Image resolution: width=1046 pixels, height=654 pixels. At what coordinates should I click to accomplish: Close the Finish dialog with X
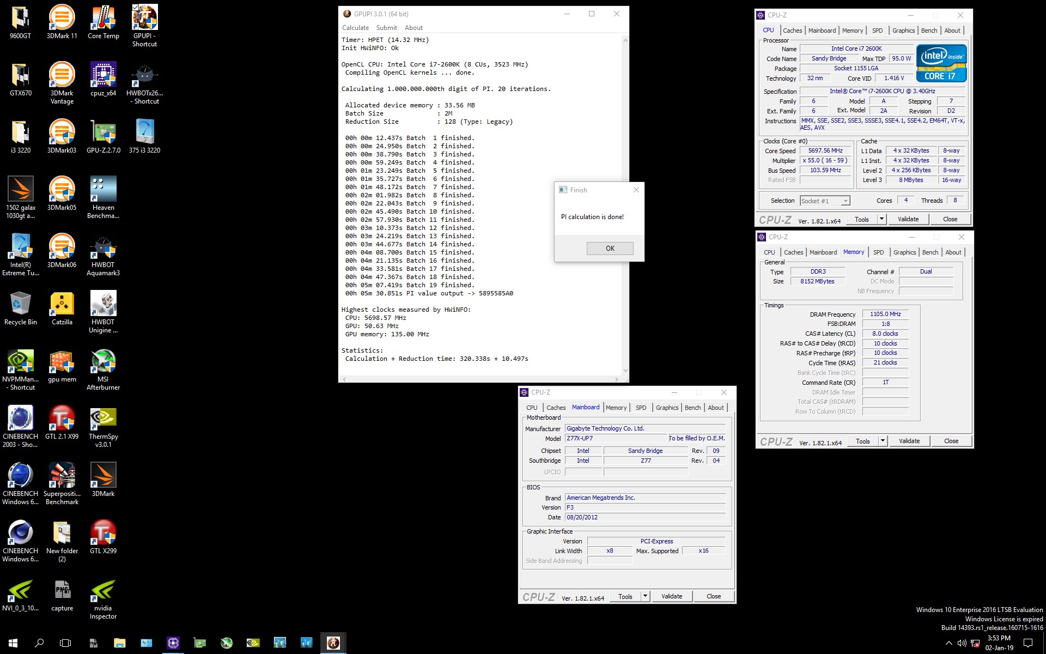(636, 190)
